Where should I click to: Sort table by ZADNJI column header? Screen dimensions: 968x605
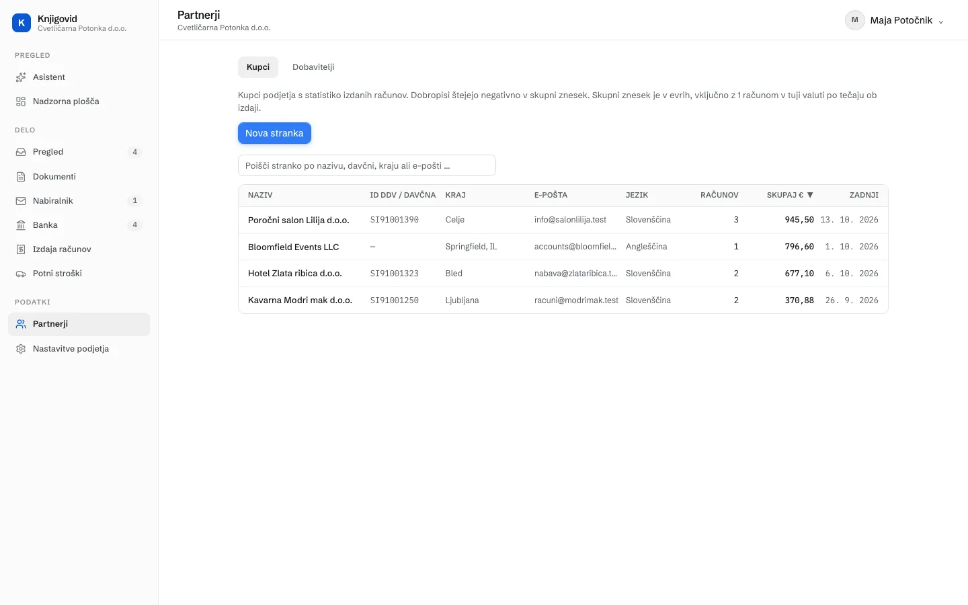(864, 195)
